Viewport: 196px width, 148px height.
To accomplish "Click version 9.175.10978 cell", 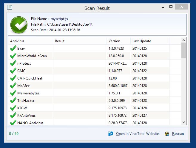I will [x=118, y=108].
